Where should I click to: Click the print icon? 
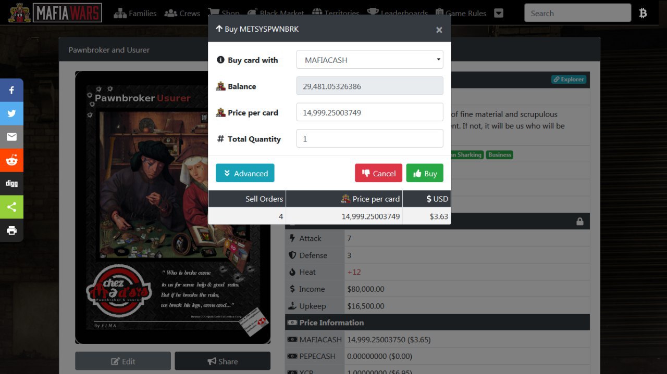click(x=11, y=230)
